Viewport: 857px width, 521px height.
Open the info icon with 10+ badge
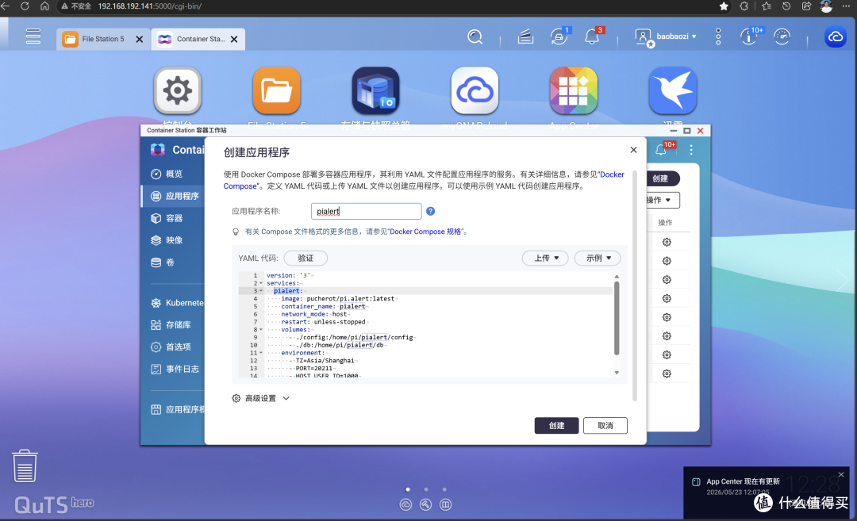point(750,36)
